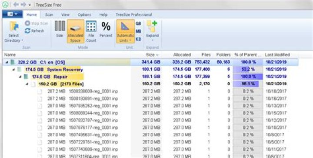Select the System Recovery folder row
The height and width of the screenshot is (158, 313).
(x=151, y=69)
